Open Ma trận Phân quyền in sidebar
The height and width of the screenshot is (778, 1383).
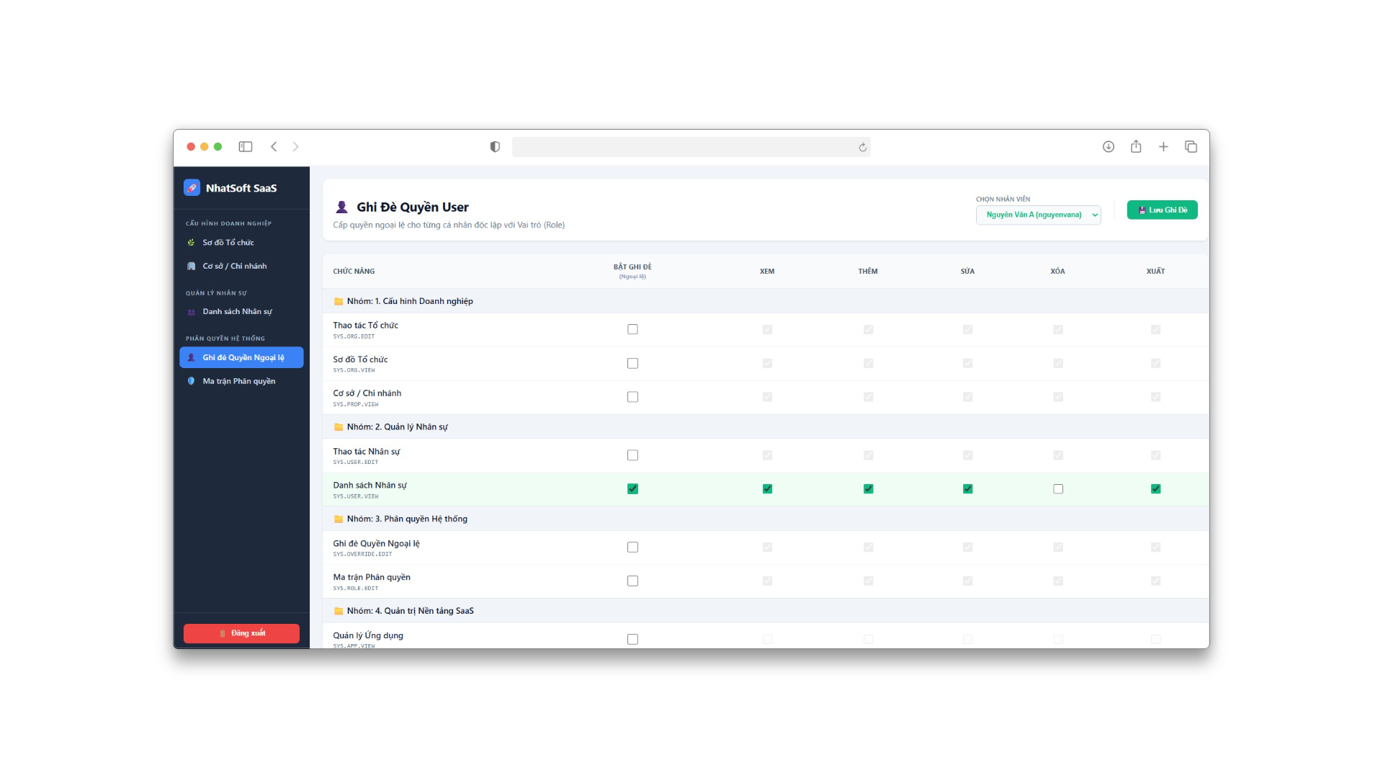pos(238,381)
